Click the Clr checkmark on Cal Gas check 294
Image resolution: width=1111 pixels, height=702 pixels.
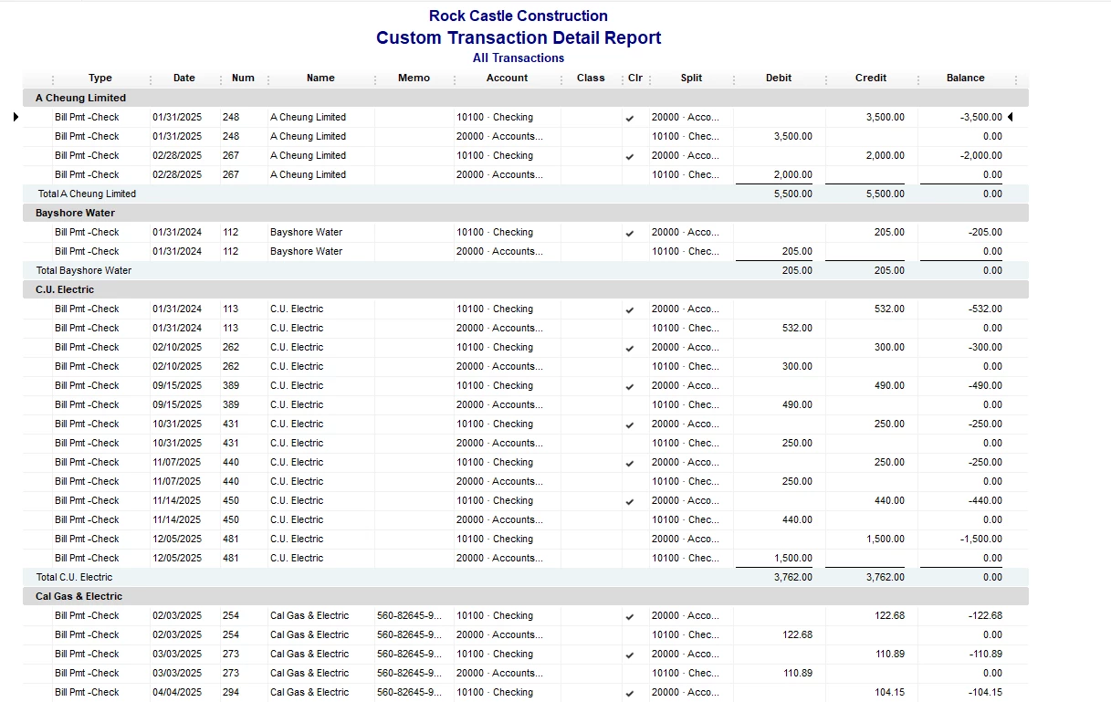click(x=629, y=693)
